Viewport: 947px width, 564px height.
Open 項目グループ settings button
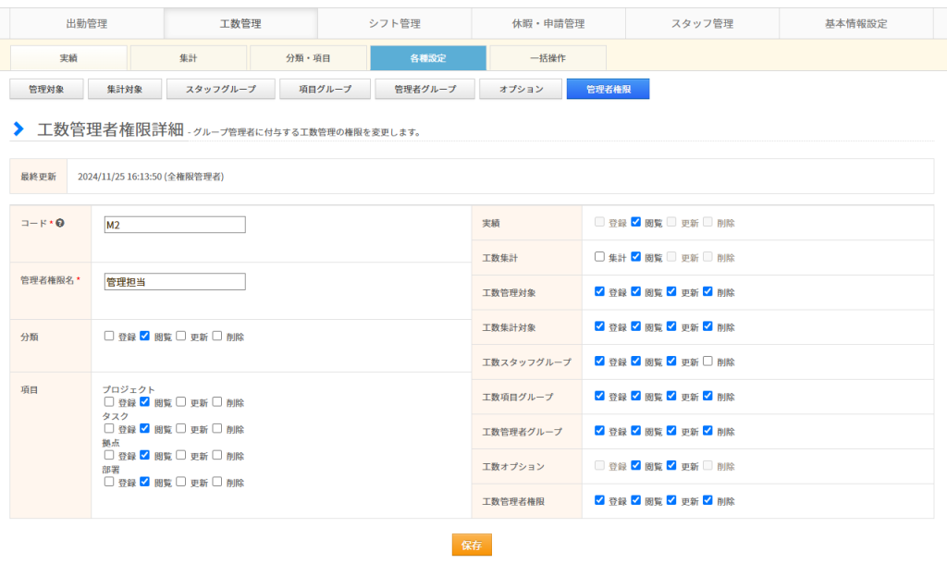click(325, 89)
